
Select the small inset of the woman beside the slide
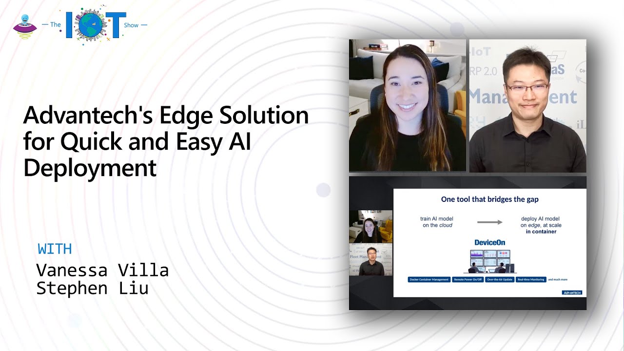(x=370, y=227)
